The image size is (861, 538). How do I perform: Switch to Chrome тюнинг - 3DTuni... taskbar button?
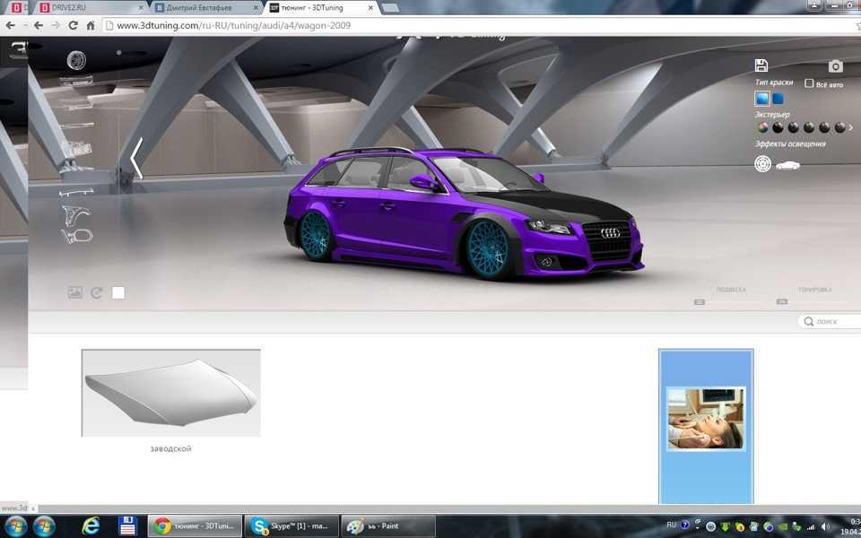pos(195,526)
